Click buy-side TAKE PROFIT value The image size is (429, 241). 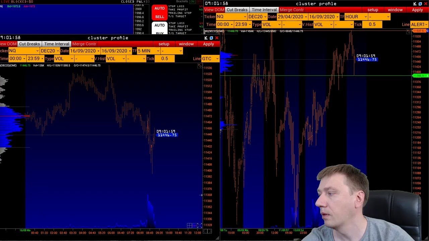tap(201, 26)
